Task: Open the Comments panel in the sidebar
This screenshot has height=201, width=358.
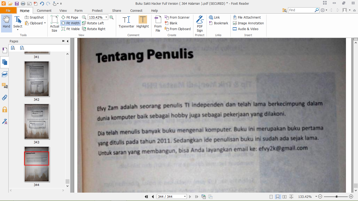Action: click(x=4, y=86)
